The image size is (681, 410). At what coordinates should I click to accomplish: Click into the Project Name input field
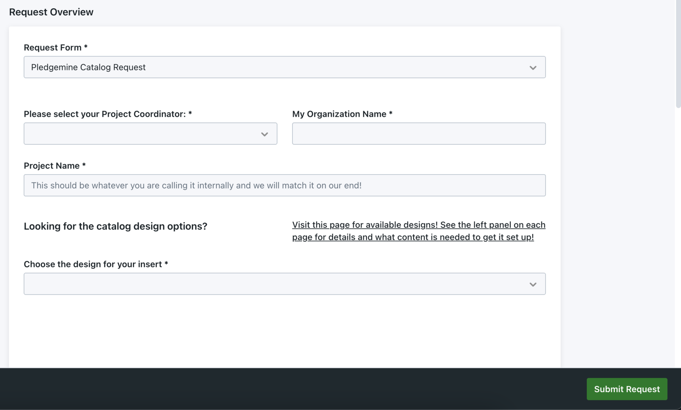click(x=284, y=185)
